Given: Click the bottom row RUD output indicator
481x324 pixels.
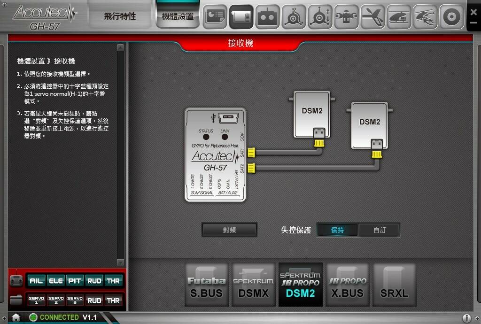Looking at the screenshot, I should pyautogui.click(x=94, y=301).
